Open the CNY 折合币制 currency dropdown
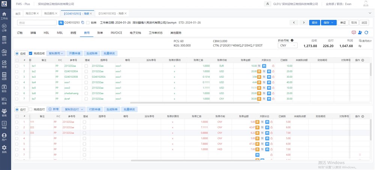Image resolution: width=375 pixels, height=170 pixels. pyautogui.click(x=288, y=46)
